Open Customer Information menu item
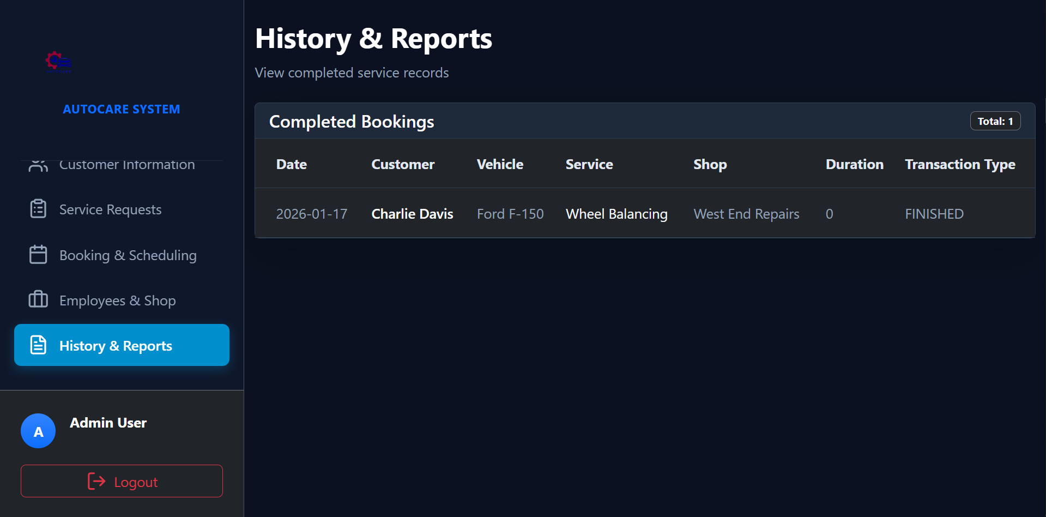 point(122,165)
